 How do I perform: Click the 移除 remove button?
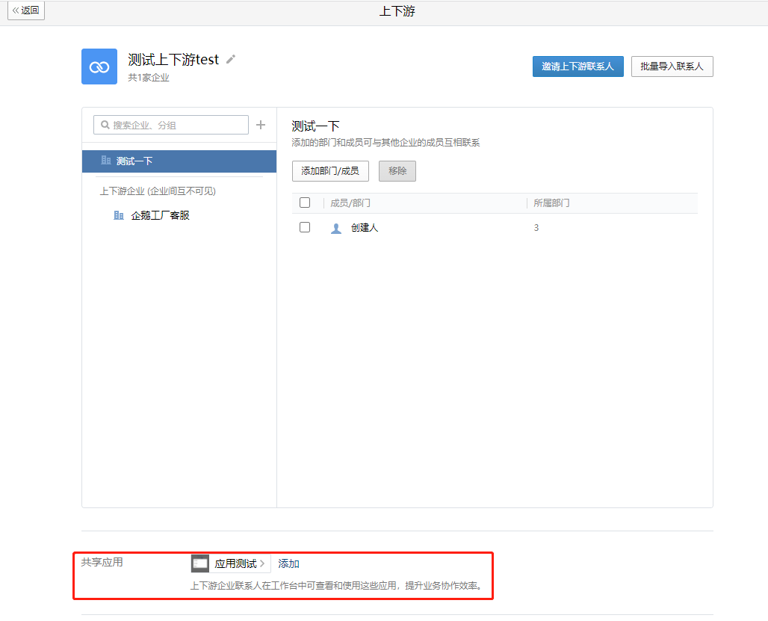pos(397,171)
